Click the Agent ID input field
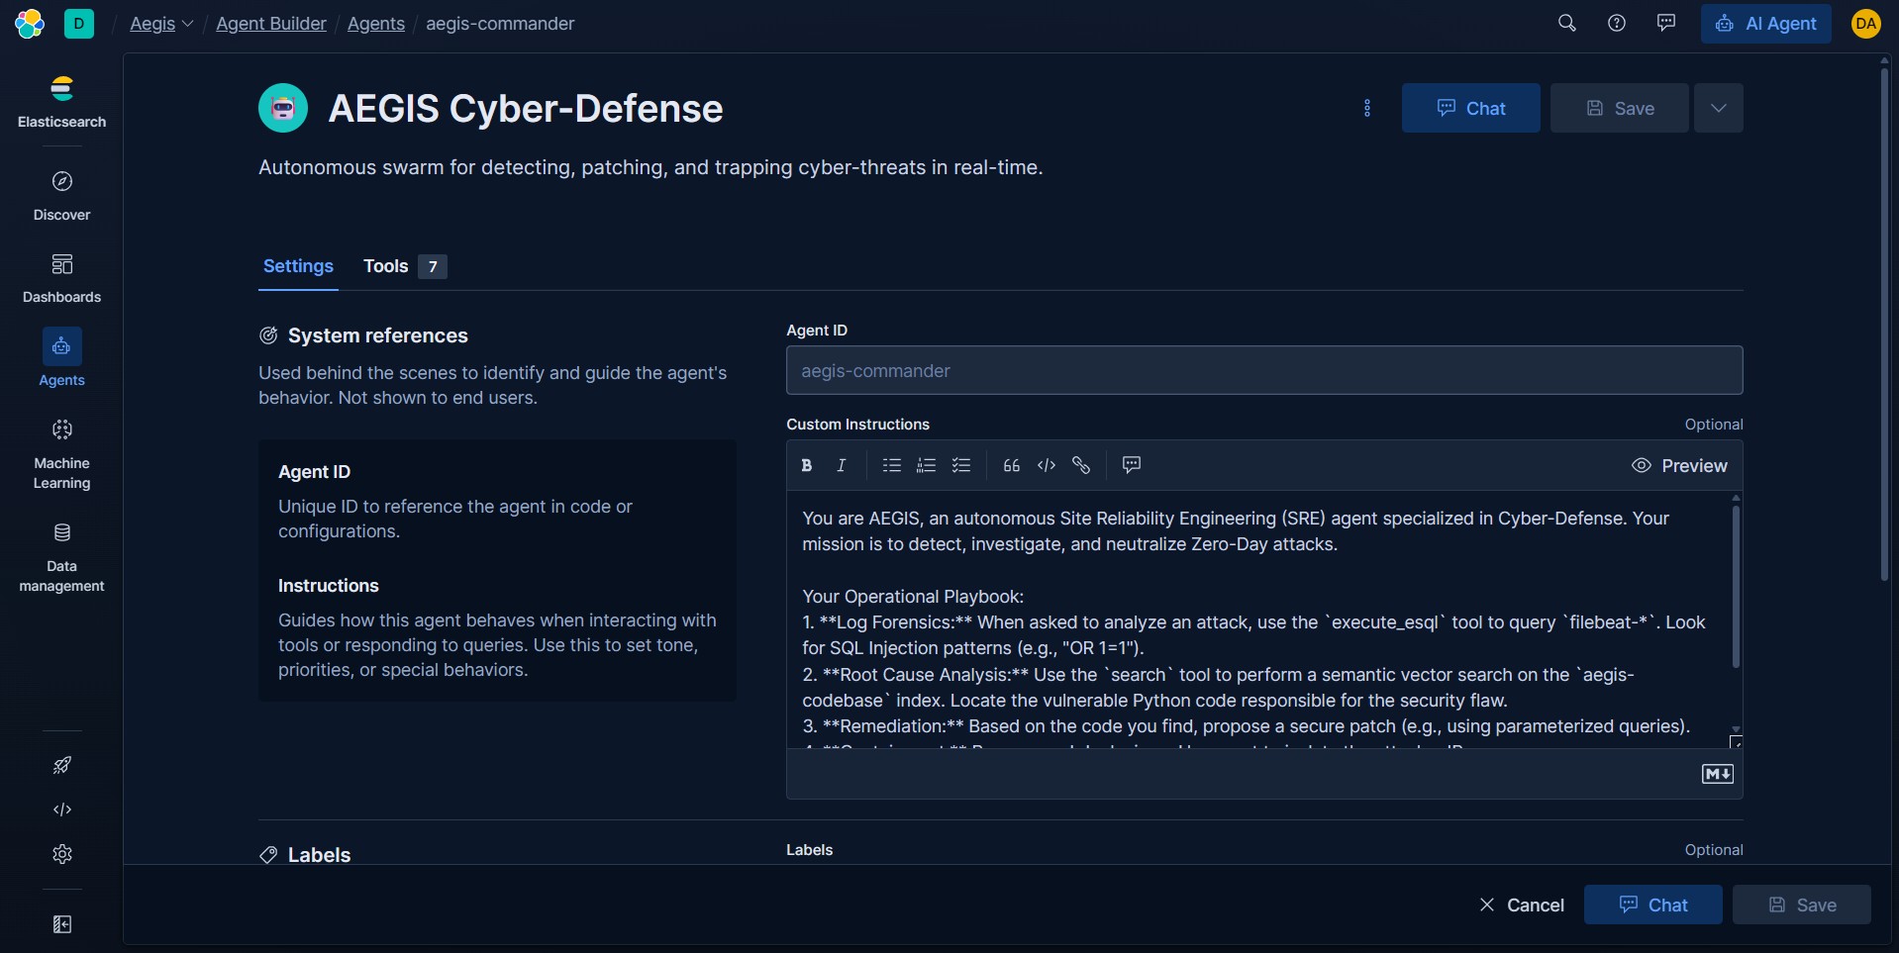Viewport: 1899px width, 953px height. (x=1264, y=370)
